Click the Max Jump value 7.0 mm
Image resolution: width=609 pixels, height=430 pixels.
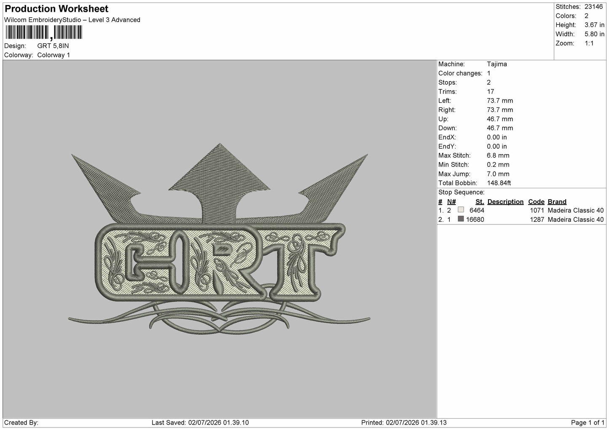pyautogui.click(x=498, y=174)
